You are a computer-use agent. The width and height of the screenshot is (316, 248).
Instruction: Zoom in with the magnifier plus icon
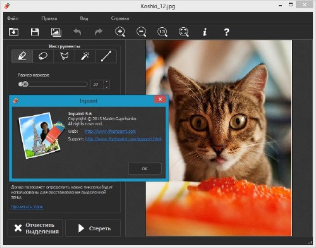tap(120, 32)
